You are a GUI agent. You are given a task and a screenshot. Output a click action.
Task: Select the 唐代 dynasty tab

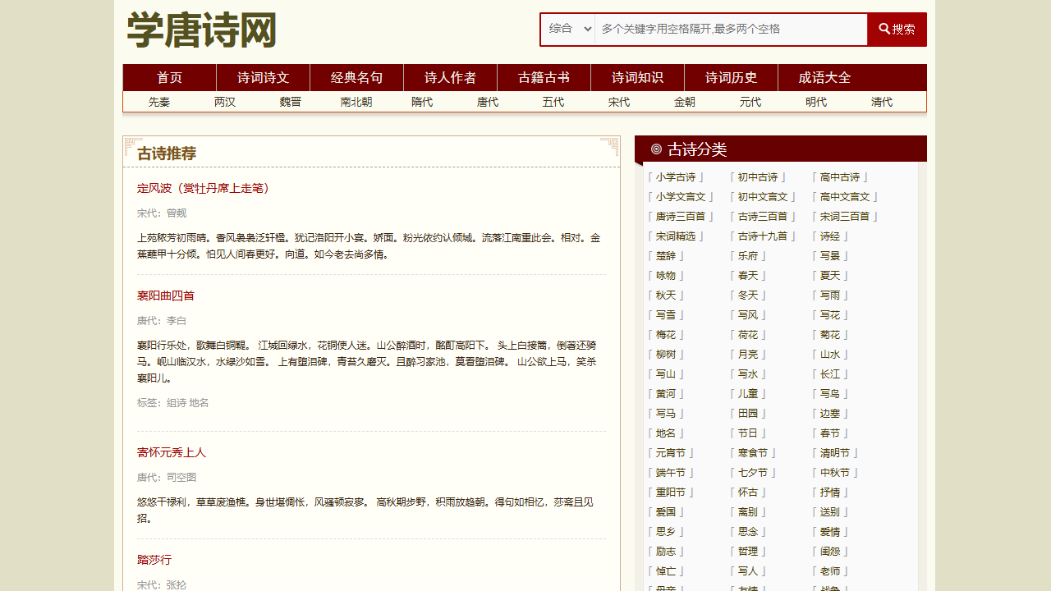(x=487, y=102)
